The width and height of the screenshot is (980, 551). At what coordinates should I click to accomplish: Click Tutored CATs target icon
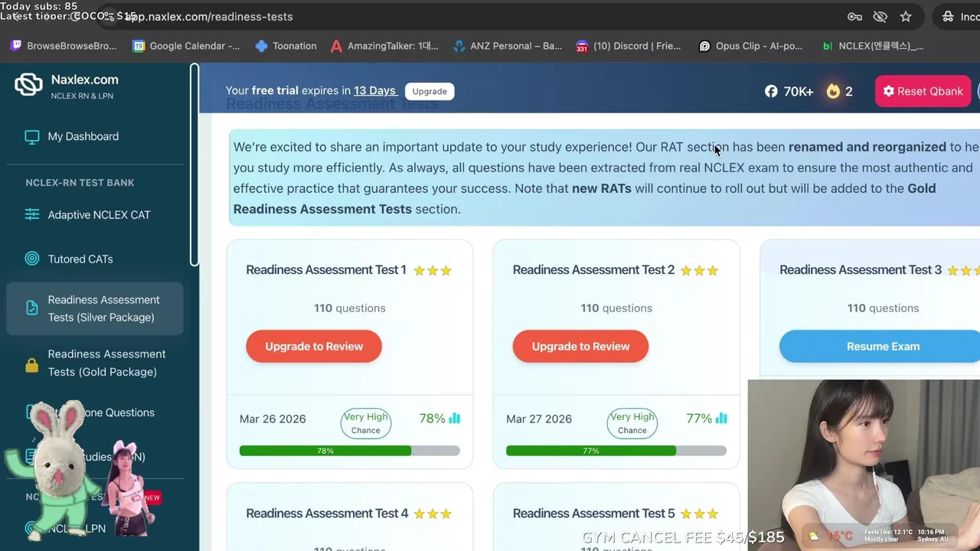click(31, 259)
